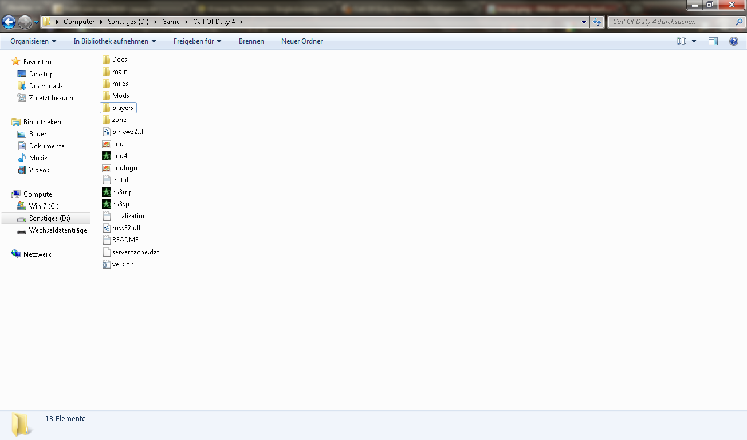Screen dimensions: 747x440
Task: Select the README file icon
Action: click(x=107, y=240)
